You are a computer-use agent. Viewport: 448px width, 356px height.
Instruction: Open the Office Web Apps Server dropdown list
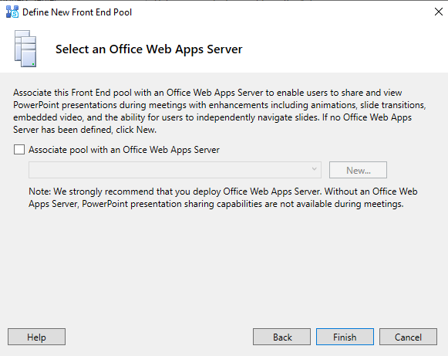[x=175, y=170]
